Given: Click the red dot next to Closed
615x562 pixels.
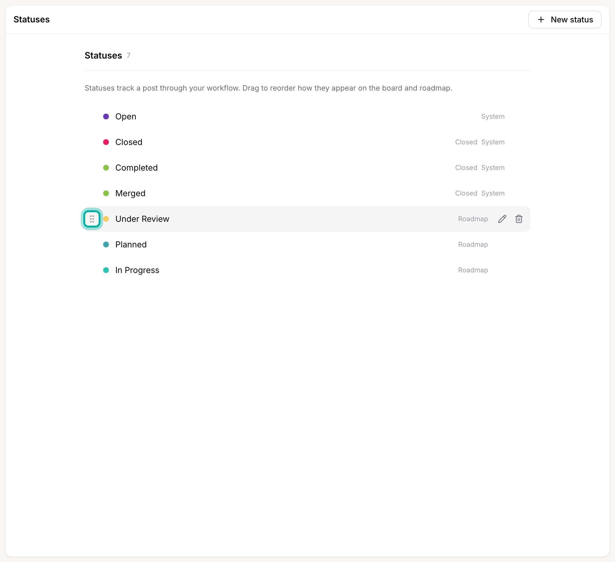Looking at the screenshot, I should click(106, 142).
